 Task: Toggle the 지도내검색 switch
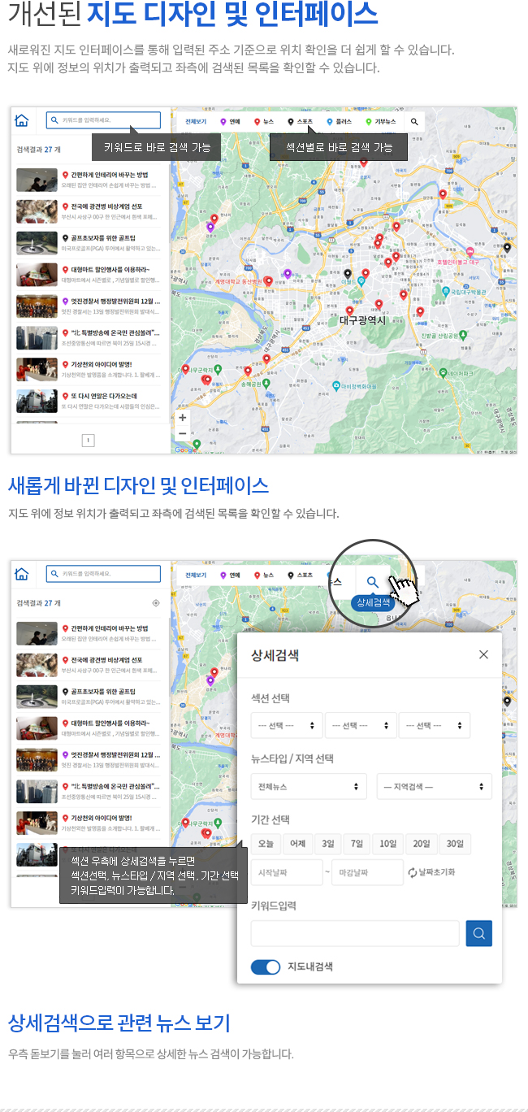pyautogui.click(x=266, y=966)
